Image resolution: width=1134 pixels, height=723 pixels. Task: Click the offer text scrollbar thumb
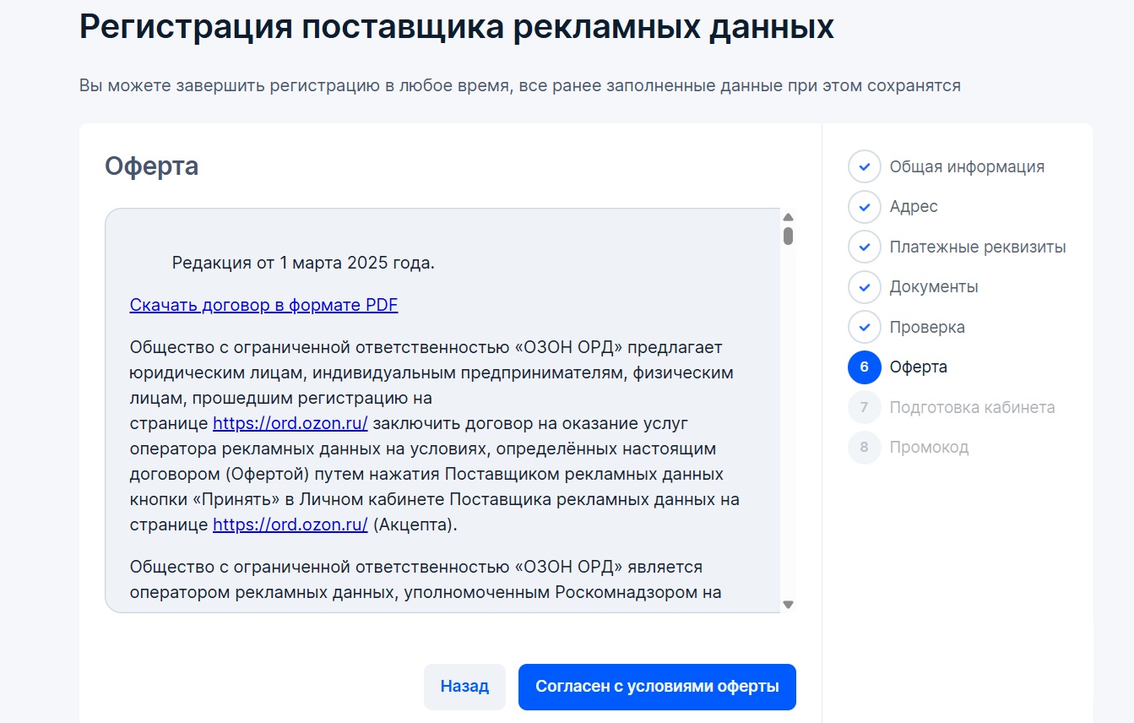(x=788, y=236)
